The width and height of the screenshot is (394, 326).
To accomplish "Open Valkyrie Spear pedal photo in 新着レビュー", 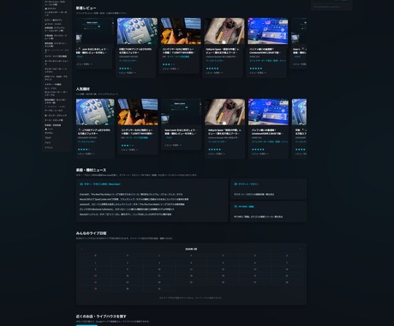I will (224, 31).
